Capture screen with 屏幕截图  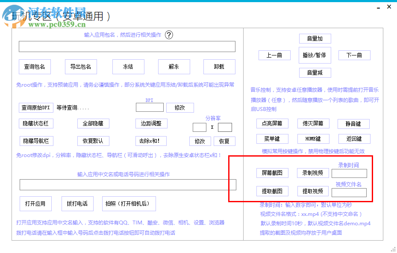tap(271, 173)
